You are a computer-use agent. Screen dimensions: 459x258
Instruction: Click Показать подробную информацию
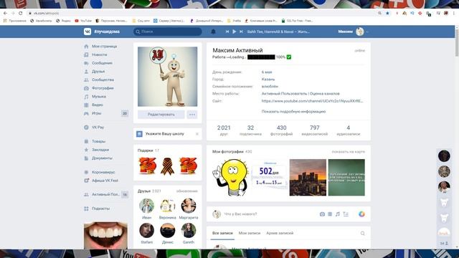pyautogui.click(x=293, y=112)
